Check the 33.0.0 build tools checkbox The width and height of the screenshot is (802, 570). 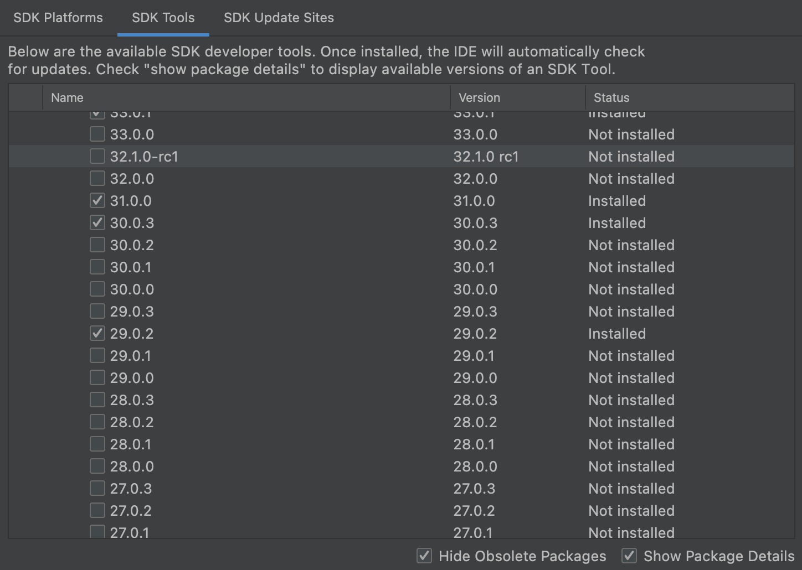tap(97, 134)
